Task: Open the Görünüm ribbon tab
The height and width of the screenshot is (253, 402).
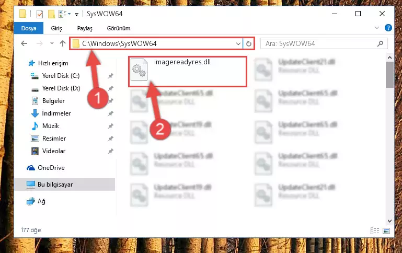Action: [119, 28]
